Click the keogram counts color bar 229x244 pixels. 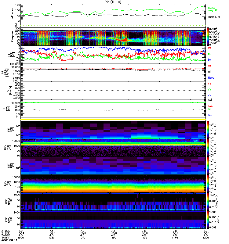click(208, 36)
